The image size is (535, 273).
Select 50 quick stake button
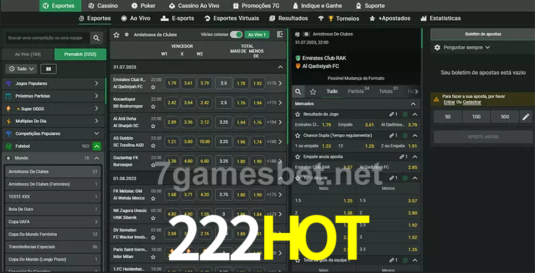click(447, 117)
